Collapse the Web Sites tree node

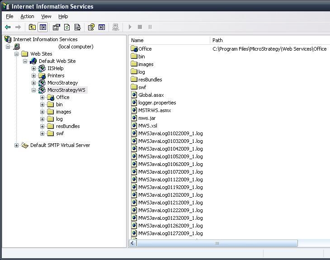coord(17,54)
